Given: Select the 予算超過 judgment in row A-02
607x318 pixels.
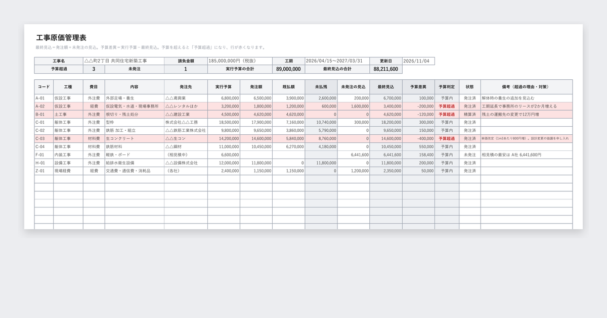Looking at the screenshot, I should pos(447,107).
